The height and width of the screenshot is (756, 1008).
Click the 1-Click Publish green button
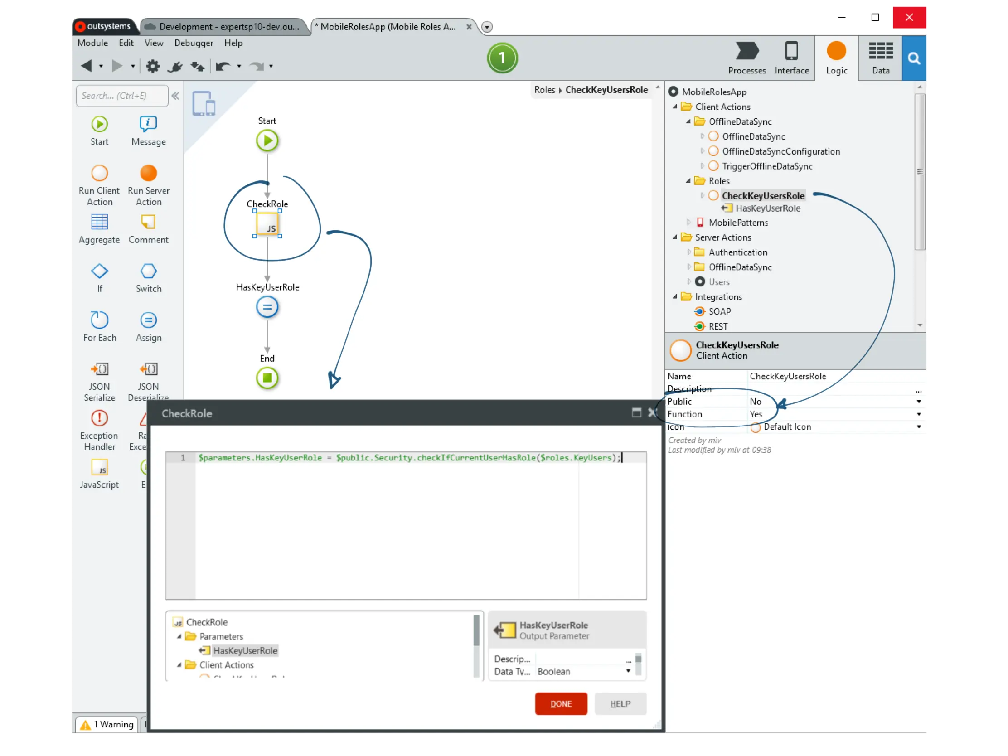pos(502,58)
